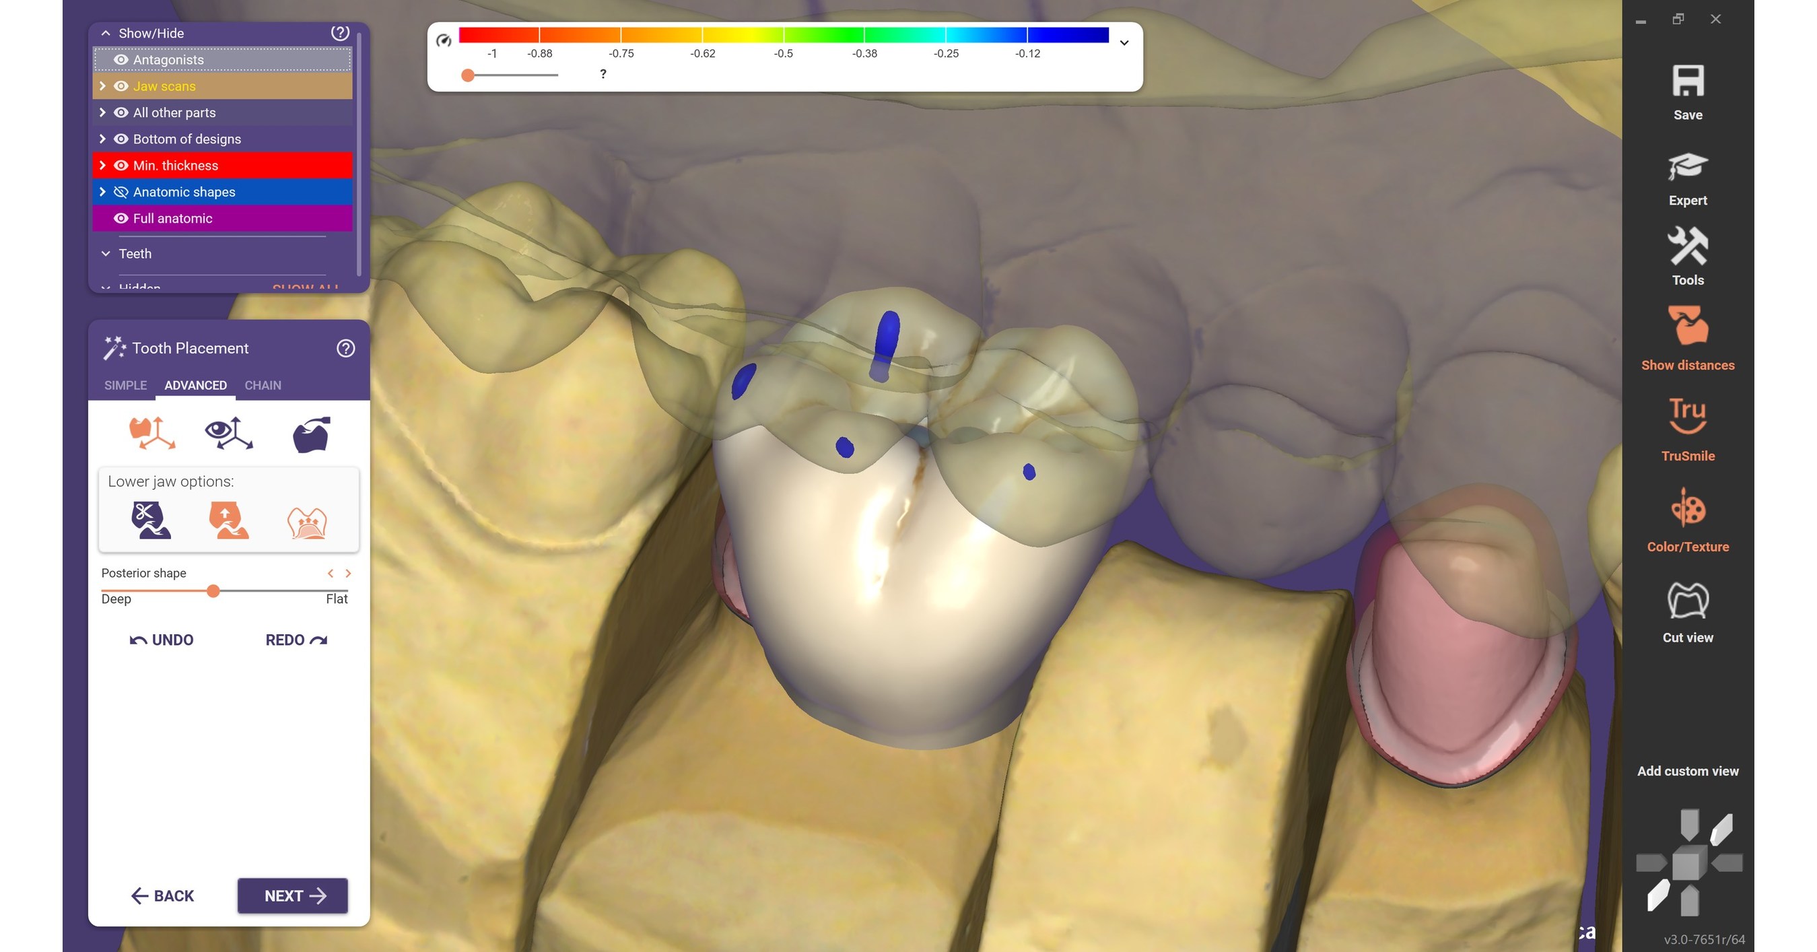The width and height of the screenshot is (1817, 952).
Task: Select the eye-direction placement icon
Action: (227, 433)
